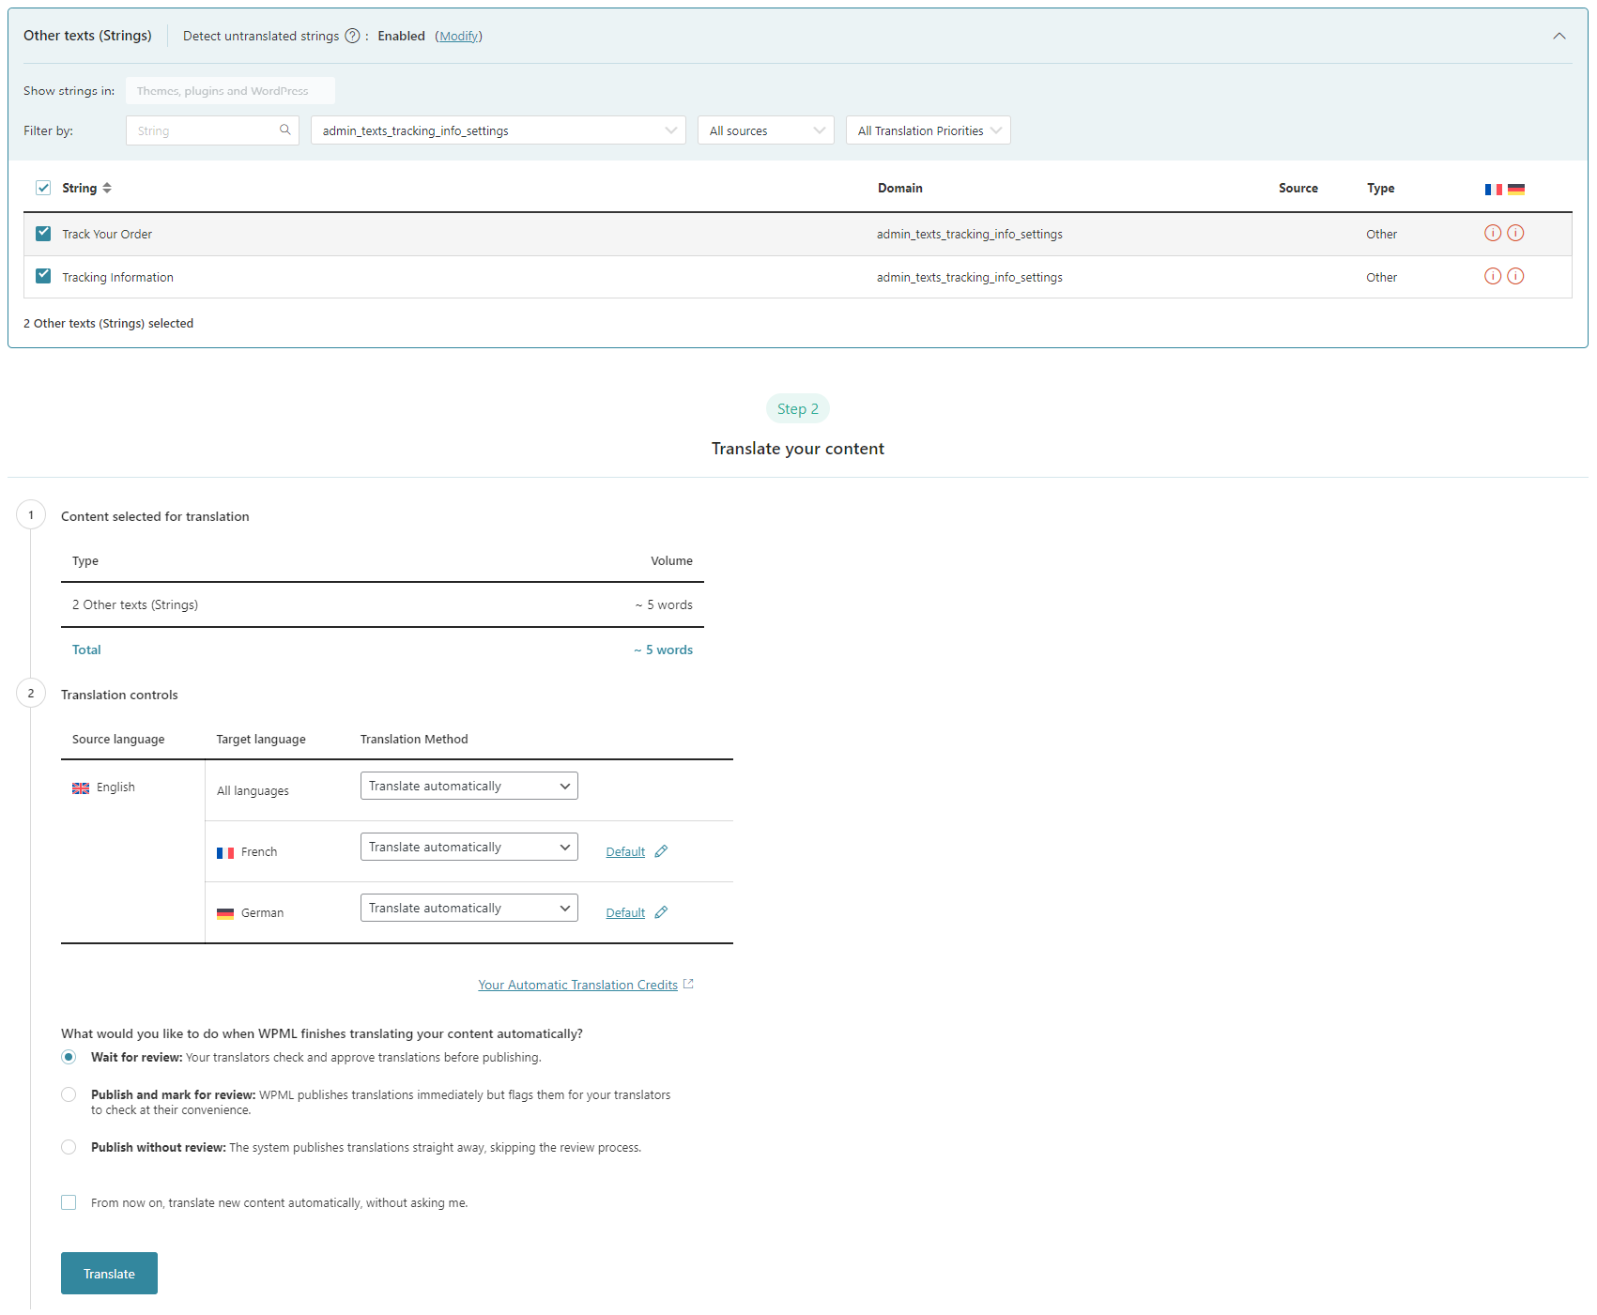Open the info icon on Track Your Order row
Image resolution: width=1597 pixels, height=1315 pixels.
(x=1493, y=233)
